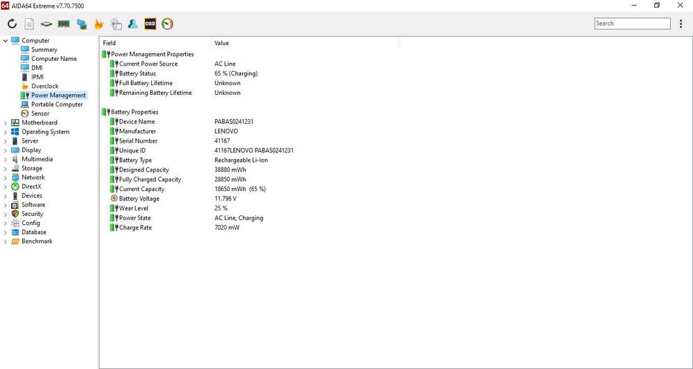Click the '11.796 V' value
This screenshot has height=369, width=693.
(x=225, y=199)
